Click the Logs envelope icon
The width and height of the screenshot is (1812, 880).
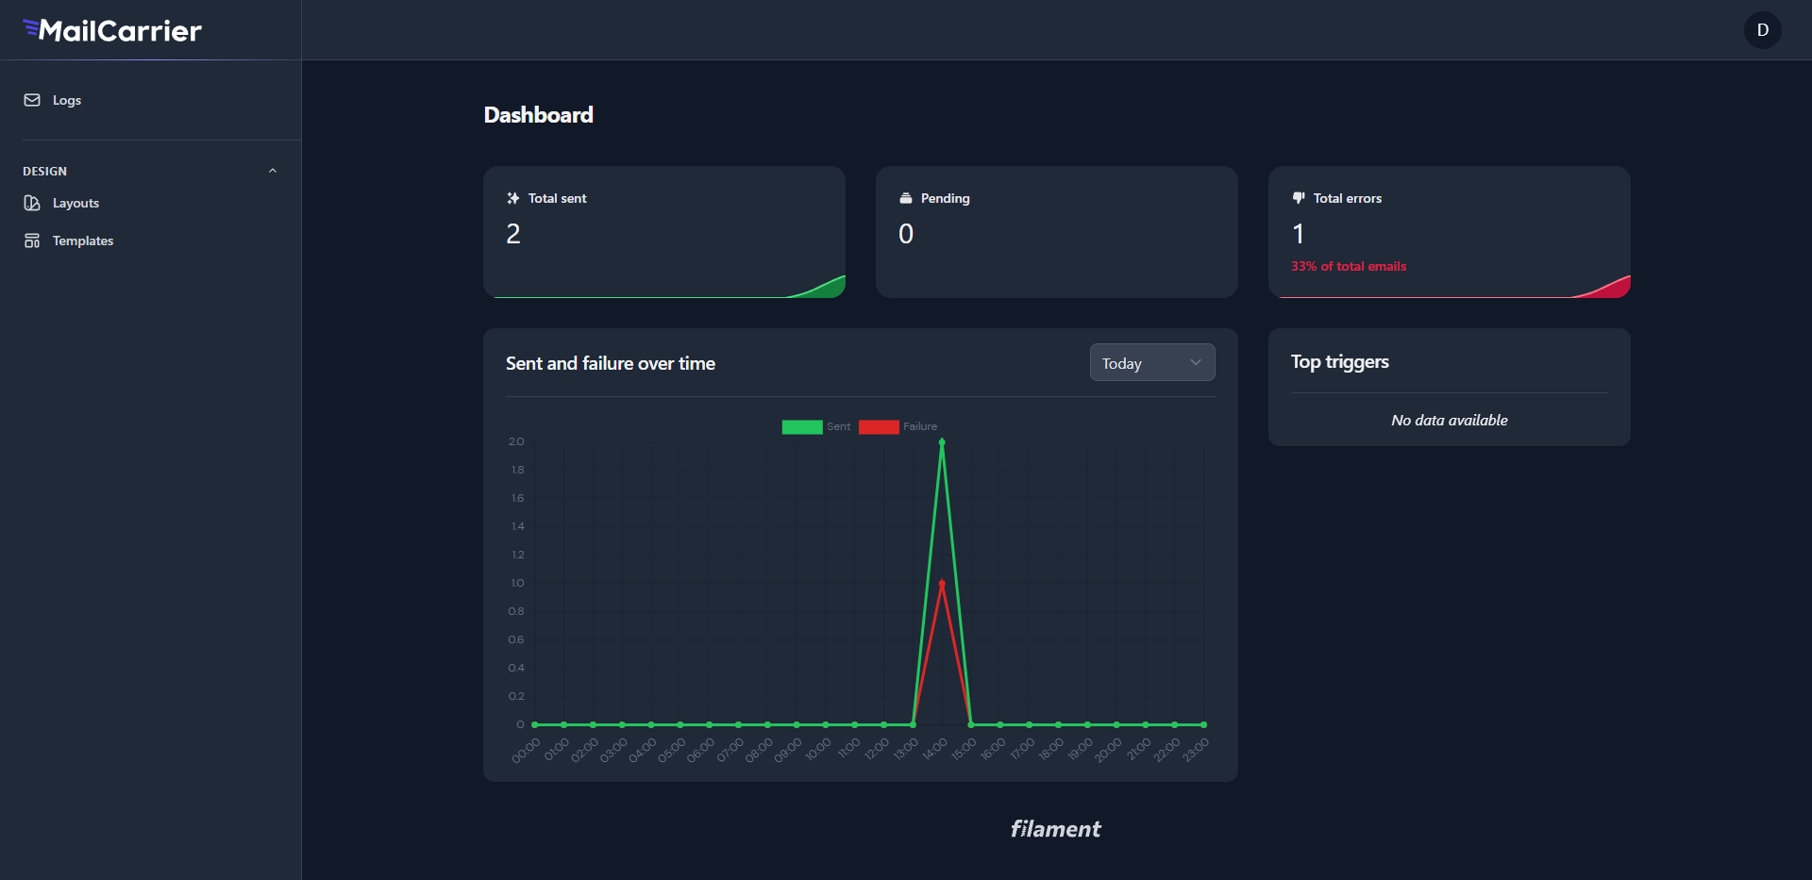click(32, 100)
